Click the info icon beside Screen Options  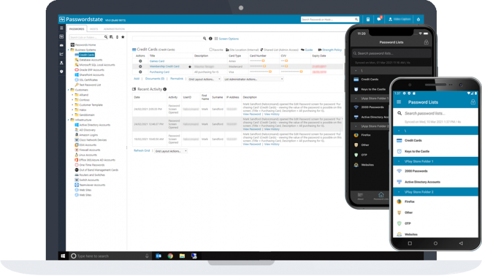click(210, 38)
